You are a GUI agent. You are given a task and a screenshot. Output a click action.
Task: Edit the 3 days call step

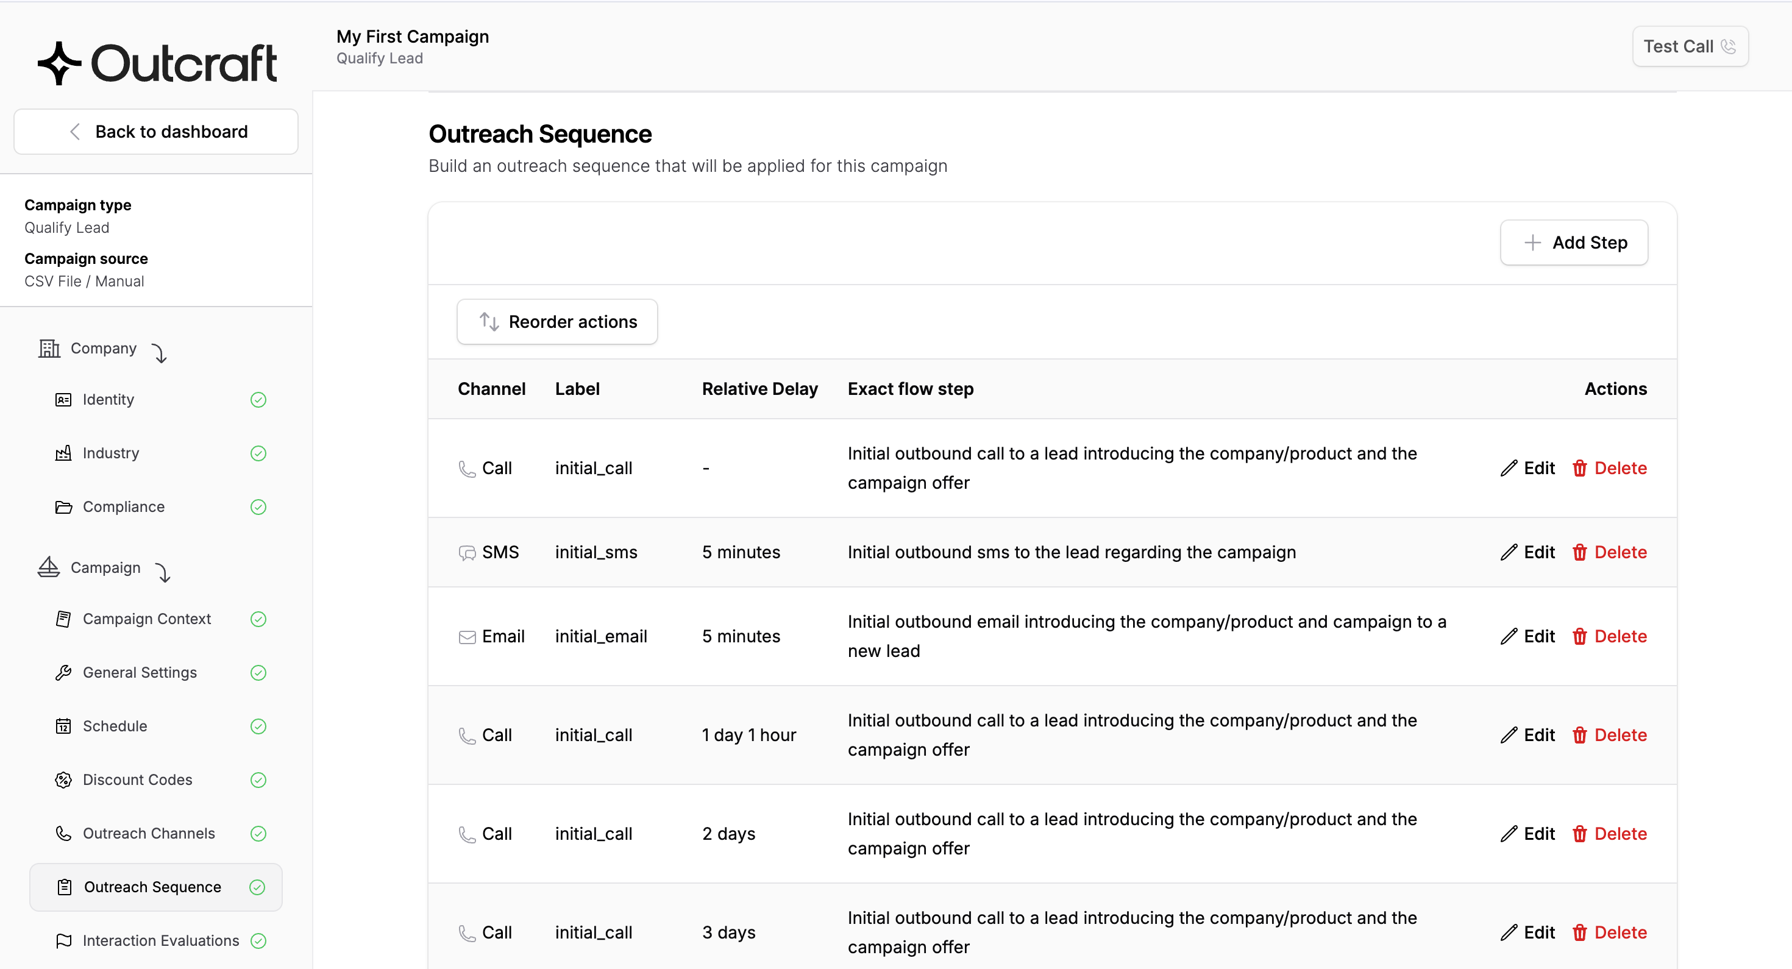pyautogui.click(x=1527, y=933)
